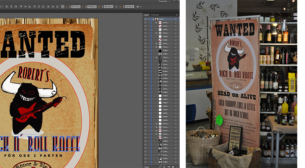Click the '1 Layer' status text
The width and height of the screenshot is (305, 168).
(147, 167)
